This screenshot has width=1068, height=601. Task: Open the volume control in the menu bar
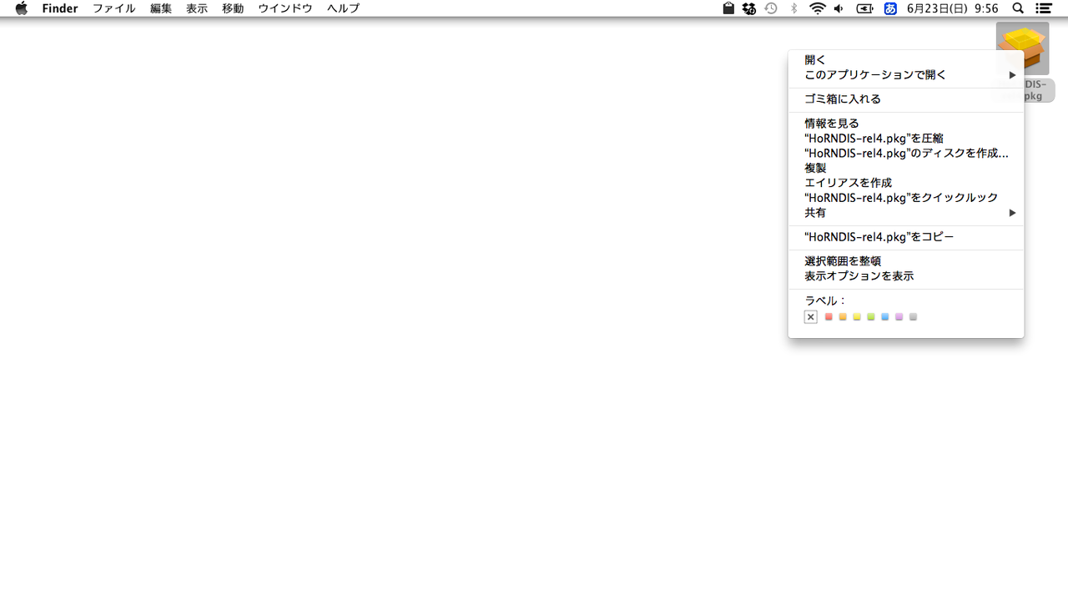point(839,8)
